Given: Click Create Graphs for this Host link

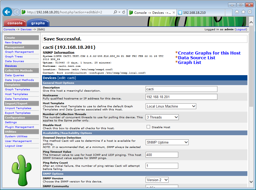Looking at the screenshot, I should (209, 53).
